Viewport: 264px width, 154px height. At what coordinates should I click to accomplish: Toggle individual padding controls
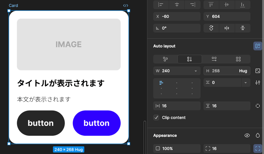pyautogui.click(x=258, y=106)
